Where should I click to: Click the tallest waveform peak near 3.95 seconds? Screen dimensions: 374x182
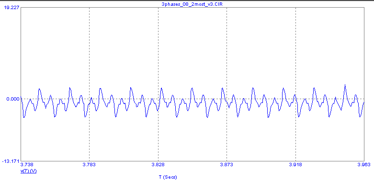pos(345,85)
